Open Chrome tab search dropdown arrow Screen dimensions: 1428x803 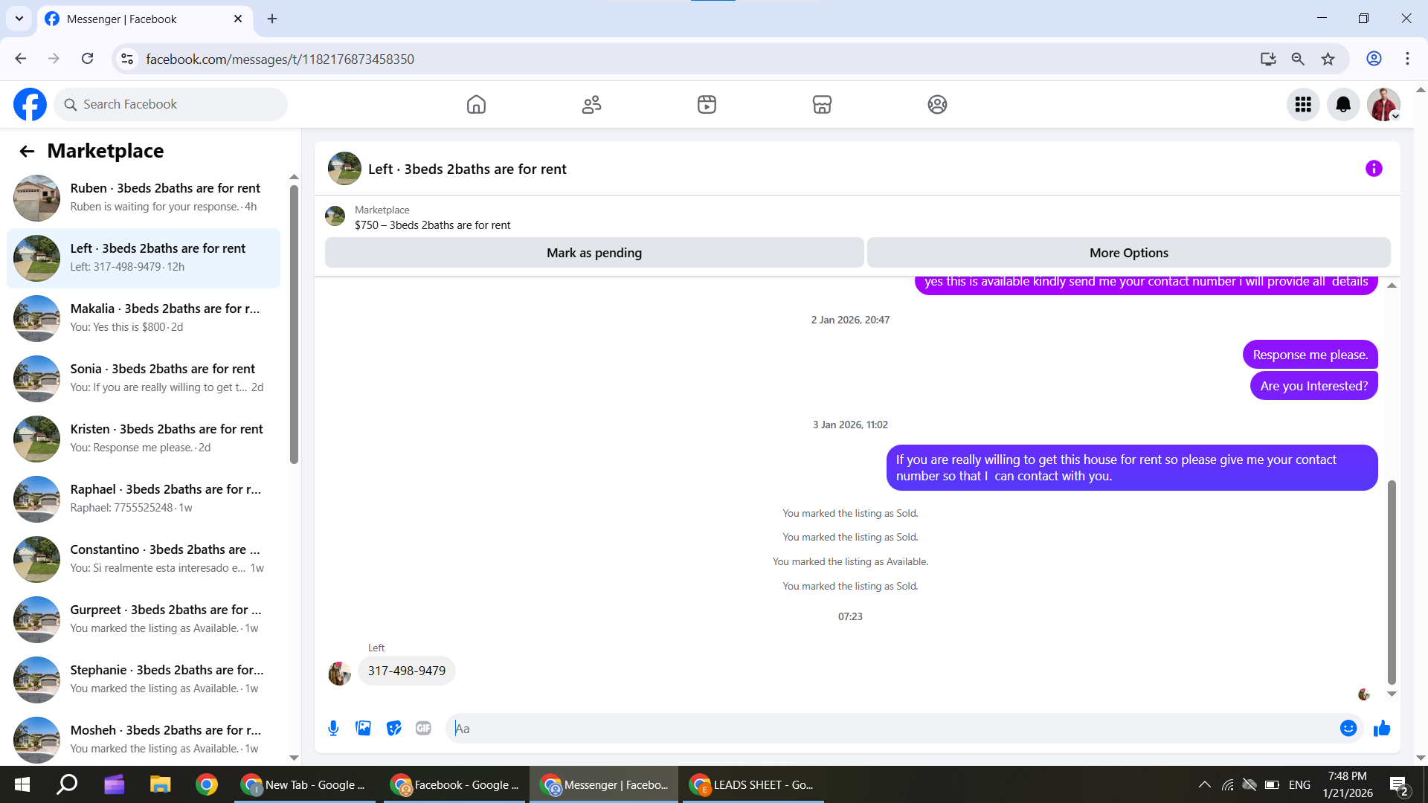[x=19, y=19]
